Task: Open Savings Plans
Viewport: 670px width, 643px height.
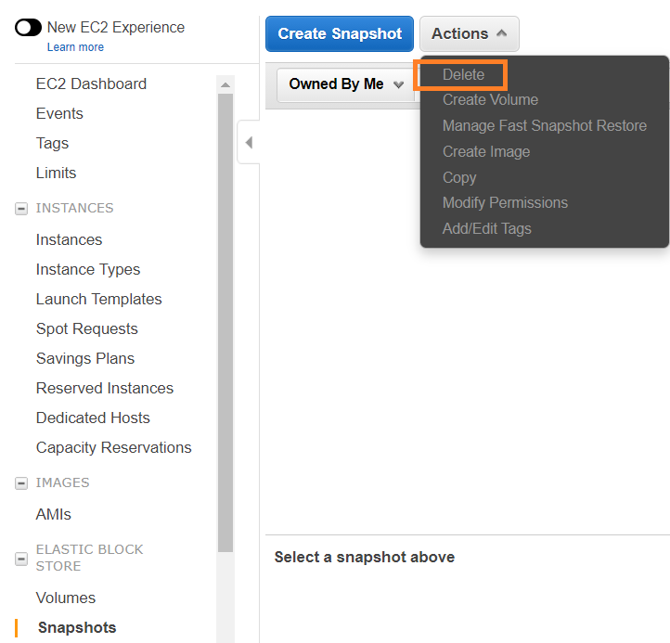Action: [x=85, y=358]
